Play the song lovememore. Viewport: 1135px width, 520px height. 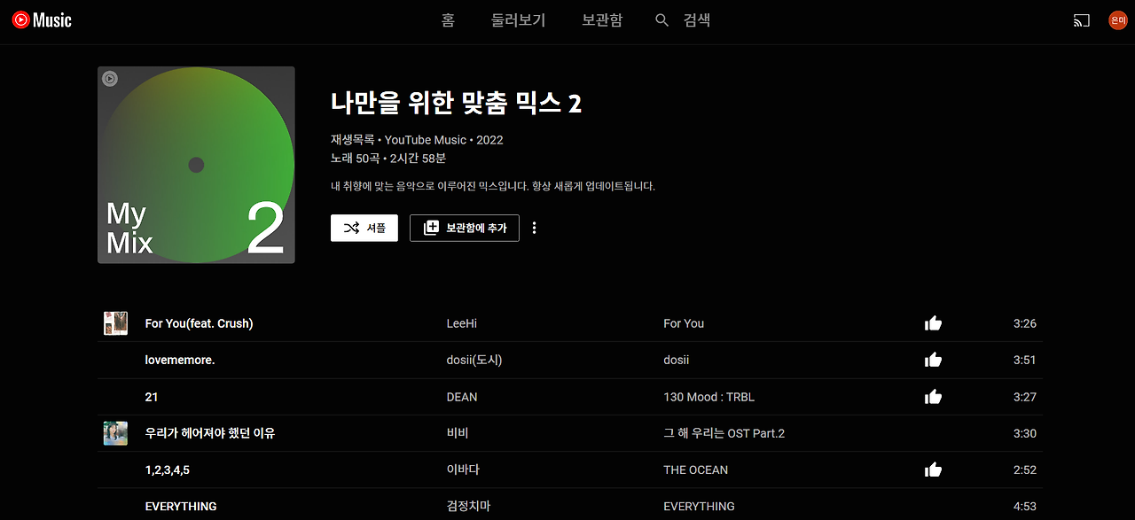(x=180, y=360)
